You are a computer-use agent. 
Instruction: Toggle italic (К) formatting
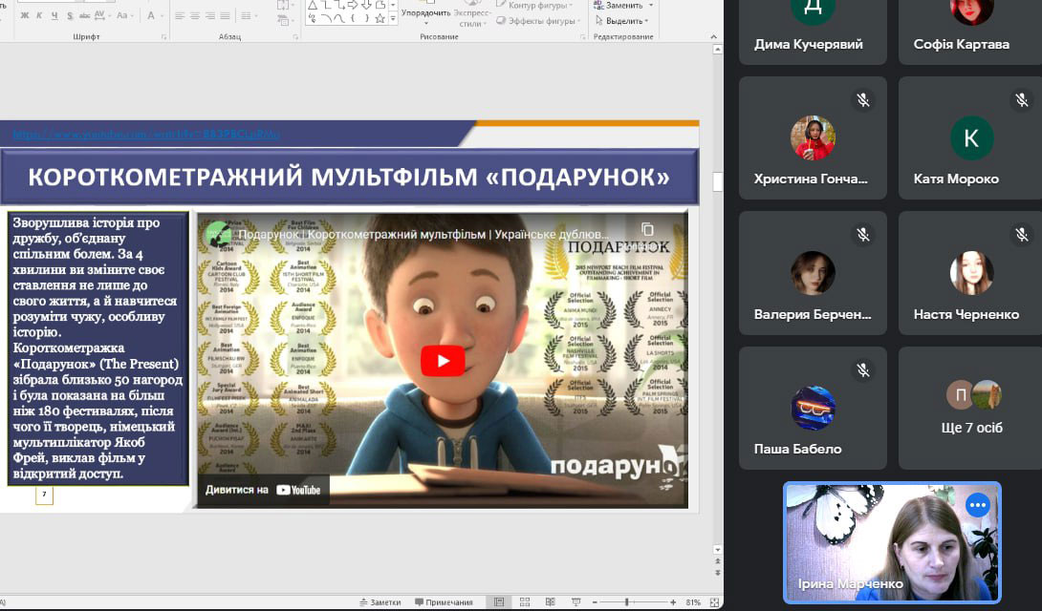click(x=39, y=15)
